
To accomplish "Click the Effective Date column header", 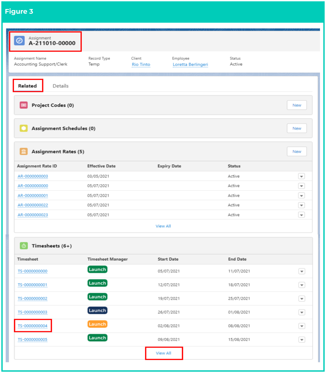I will 101,166.
